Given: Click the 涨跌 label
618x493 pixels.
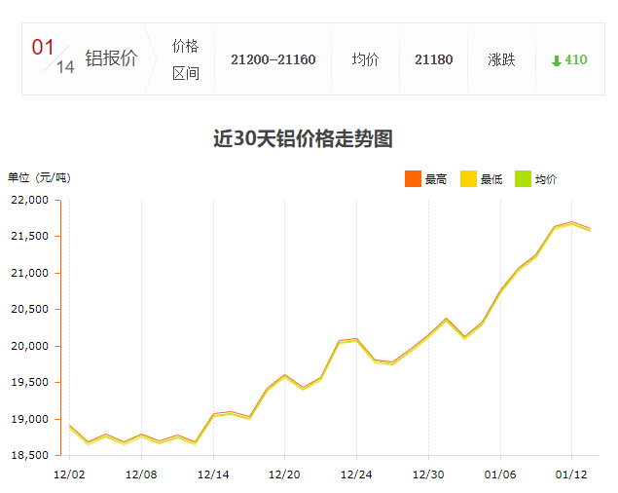Looking at the screenshot, I should click(x=501, y=59).
